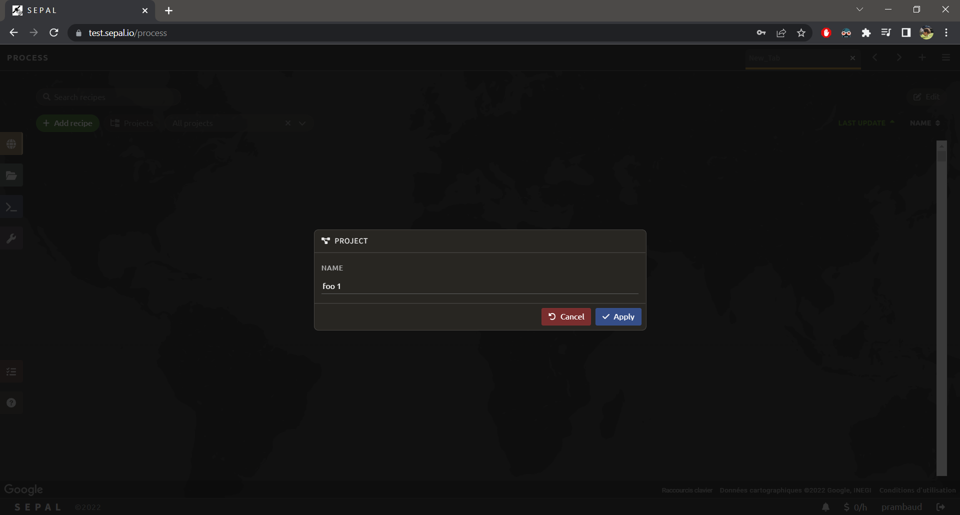Screen dimensions: 960x515
Task: Clear the All projects selection
Action: pos(288,123)
